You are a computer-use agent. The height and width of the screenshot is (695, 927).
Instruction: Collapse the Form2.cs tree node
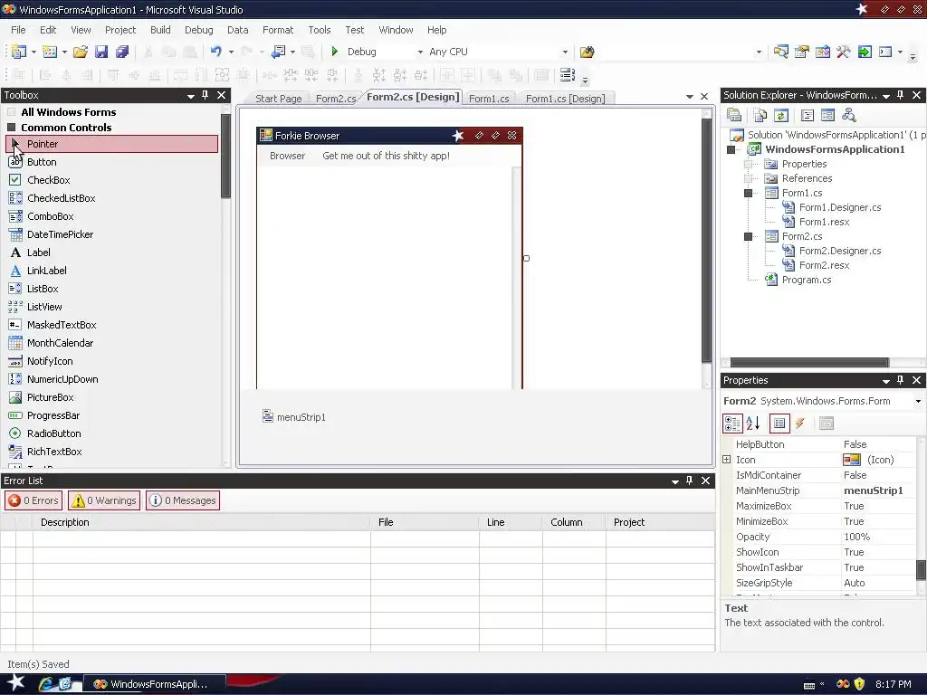point(748,236)
